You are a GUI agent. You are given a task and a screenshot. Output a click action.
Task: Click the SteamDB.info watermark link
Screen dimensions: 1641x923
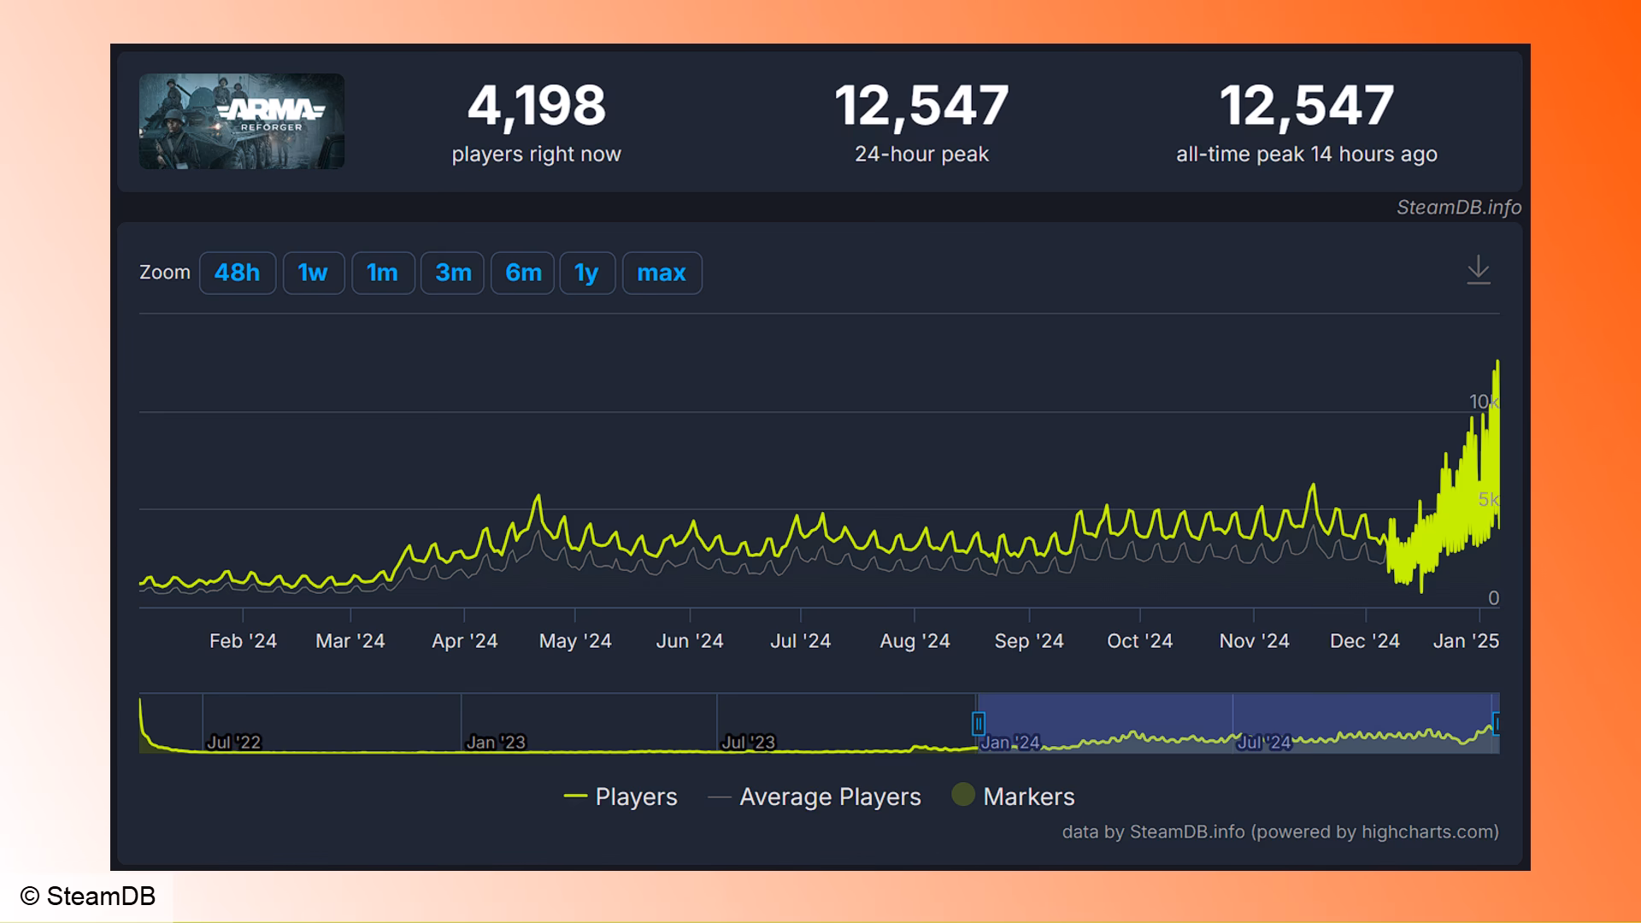(x=1459, y=208)
